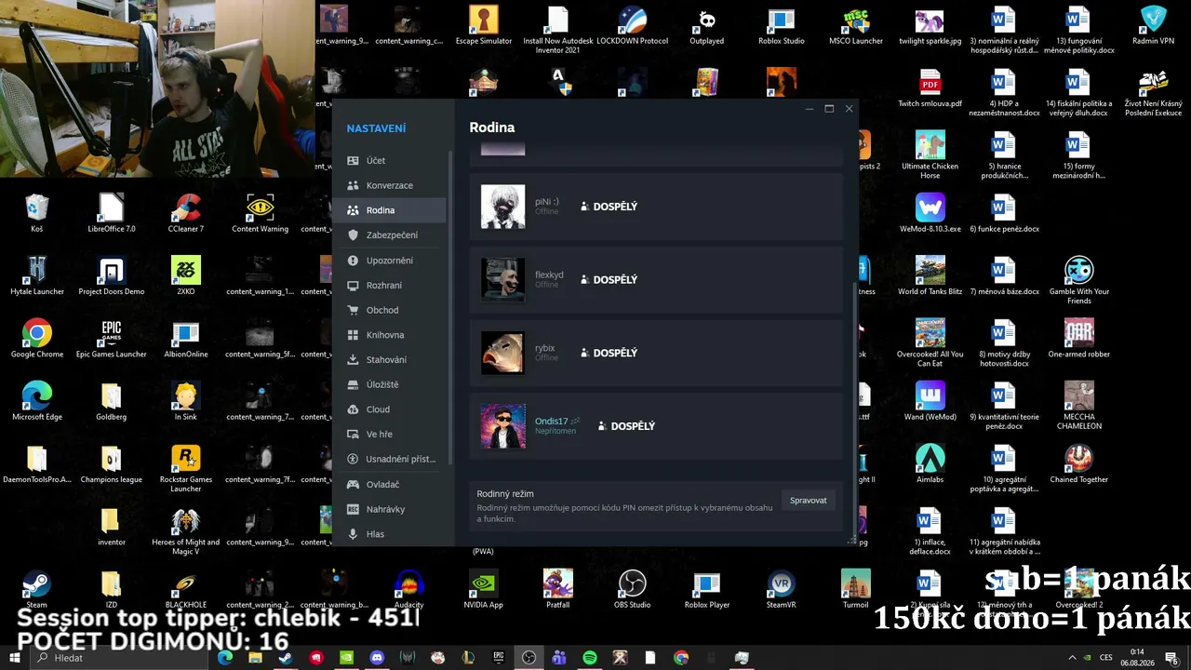Select Chained Together desktop icon
The width and height of the screenshot is (1191, 670).
click(1079, 462)
